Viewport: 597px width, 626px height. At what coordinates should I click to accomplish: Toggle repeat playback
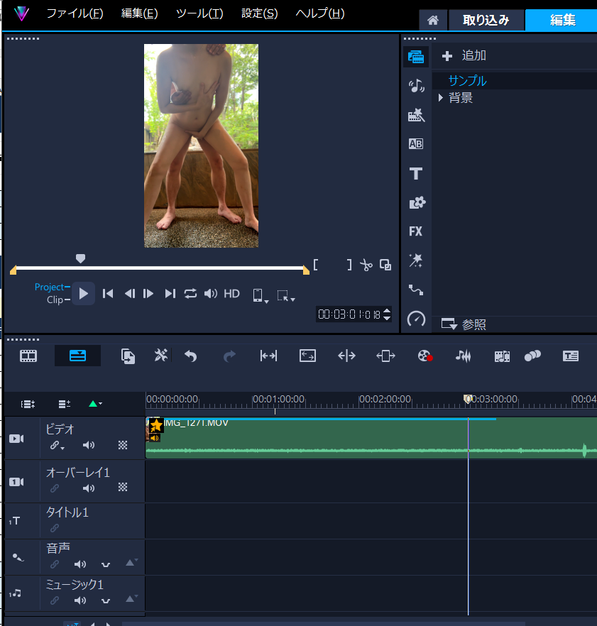(190, 294)
